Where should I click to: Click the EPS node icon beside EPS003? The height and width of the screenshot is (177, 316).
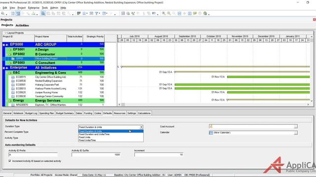10,63
